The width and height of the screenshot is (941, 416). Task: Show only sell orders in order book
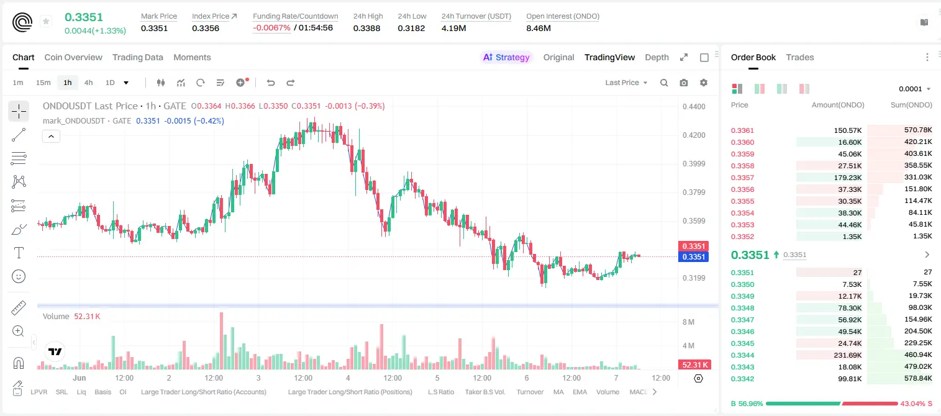804,89
